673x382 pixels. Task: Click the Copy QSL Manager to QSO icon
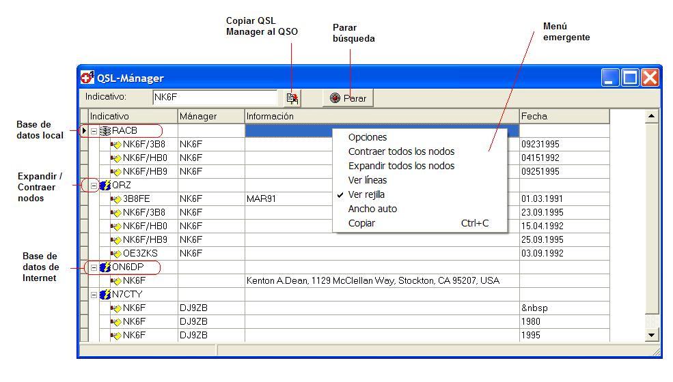[292, 98]
